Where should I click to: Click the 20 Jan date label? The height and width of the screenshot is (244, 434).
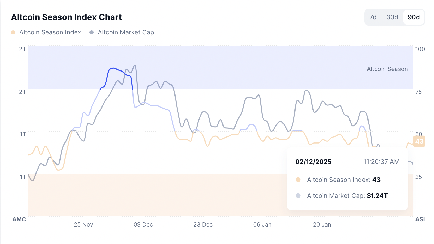tap(322, 225)
